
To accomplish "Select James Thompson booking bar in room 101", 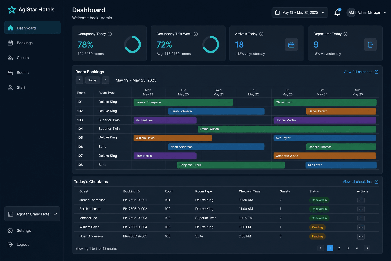I will [x=183, y=102].
